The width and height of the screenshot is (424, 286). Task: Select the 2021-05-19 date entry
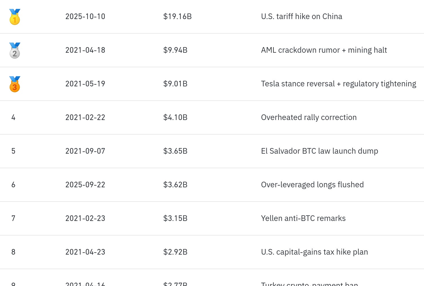point(85,84)
